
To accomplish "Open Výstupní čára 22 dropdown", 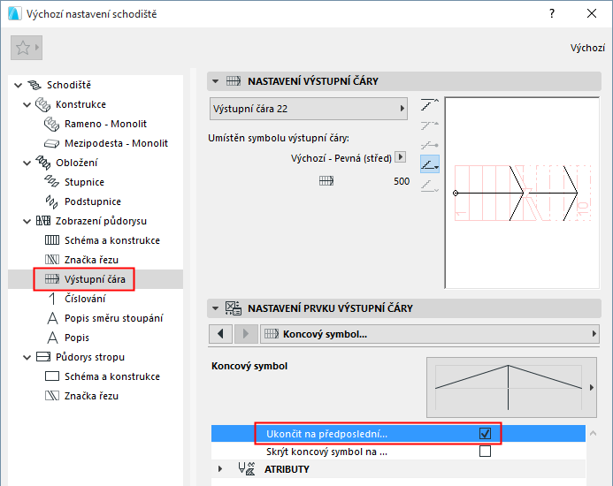I will (309, 109).
